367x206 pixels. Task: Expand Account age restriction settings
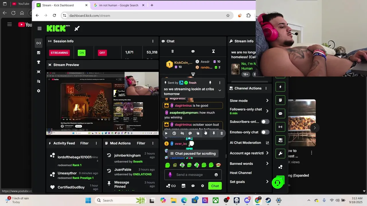[249, 153]
